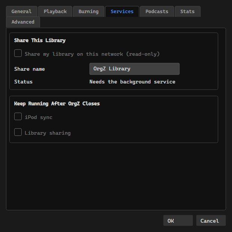Click the 'Keep Running After OrgZ Closes' heading
Screen dimensions: 232x232
coord(57,104)
